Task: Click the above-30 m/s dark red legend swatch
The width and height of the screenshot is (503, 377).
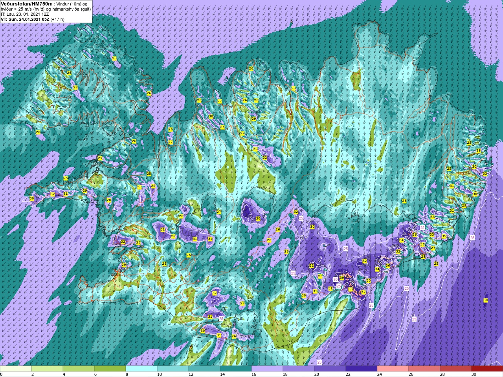Action: [487, 369]
